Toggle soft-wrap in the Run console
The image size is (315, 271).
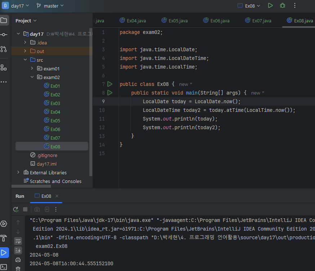pos(18,241)
